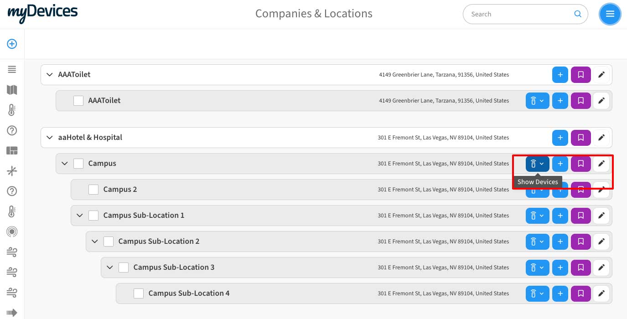Image resolution: width=627 pixels, height=319 pixels.
Task: Check the Campus Sub-Location 4 checkbox
Action: [x=139, y=293]
